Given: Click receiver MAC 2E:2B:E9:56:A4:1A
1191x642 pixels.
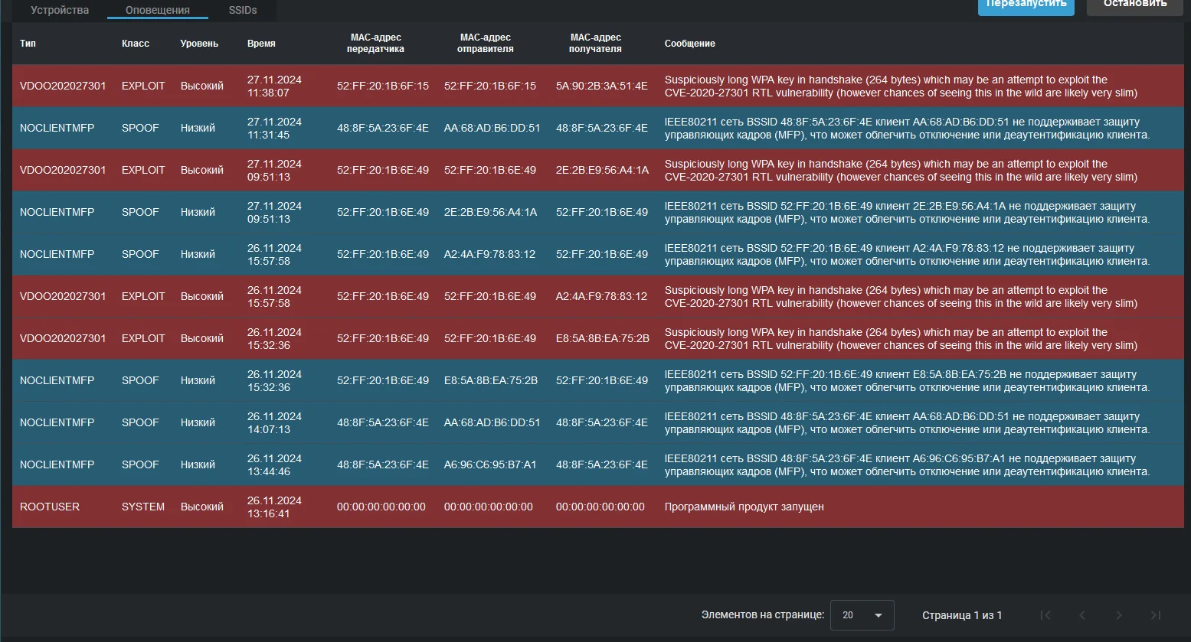Looking at the screenshot, I should (x=602, y=170).
